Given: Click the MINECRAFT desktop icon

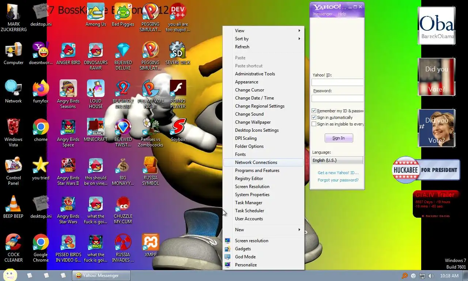Looking at the screenshot, I should coord(95,131).
